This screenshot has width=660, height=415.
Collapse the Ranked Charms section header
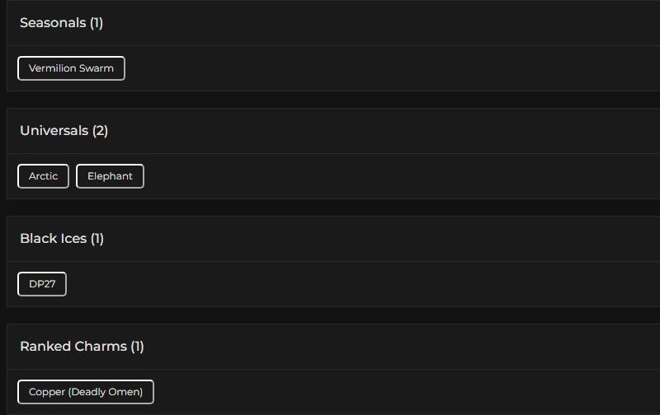[330, 347]
